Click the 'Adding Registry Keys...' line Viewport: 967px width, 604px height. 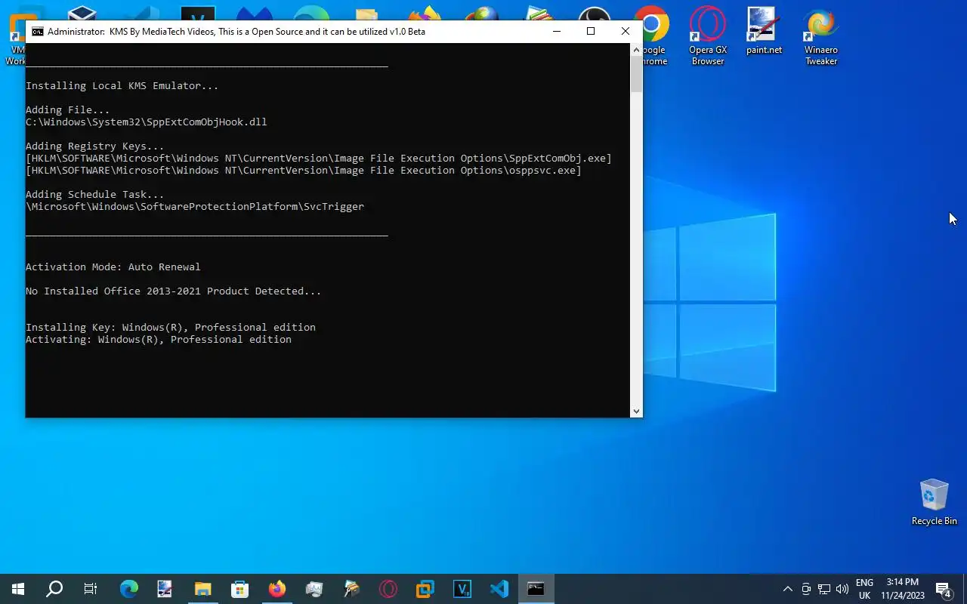point(95,146)
